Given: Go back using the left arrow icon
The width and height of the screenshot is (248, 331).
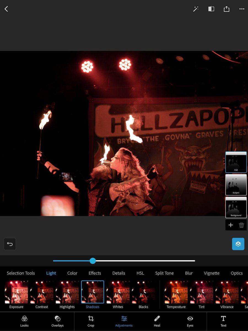Looking at the screenshot, I should tap(6, 9).
